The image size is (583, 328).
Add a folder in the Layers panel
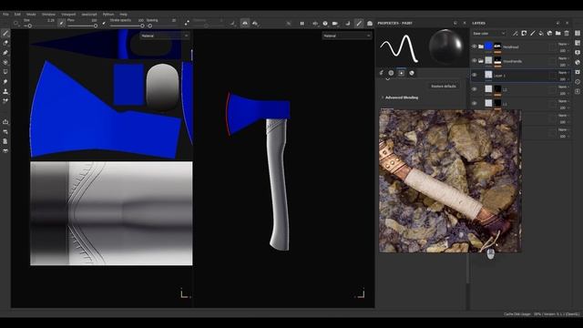coord(558,34)
